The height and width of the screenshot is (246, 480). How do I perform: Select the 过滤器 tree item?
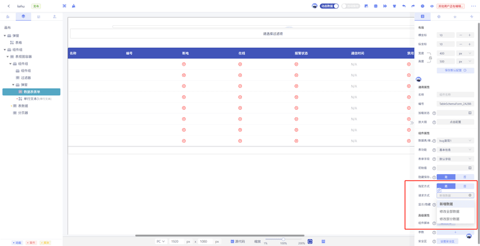26,78
